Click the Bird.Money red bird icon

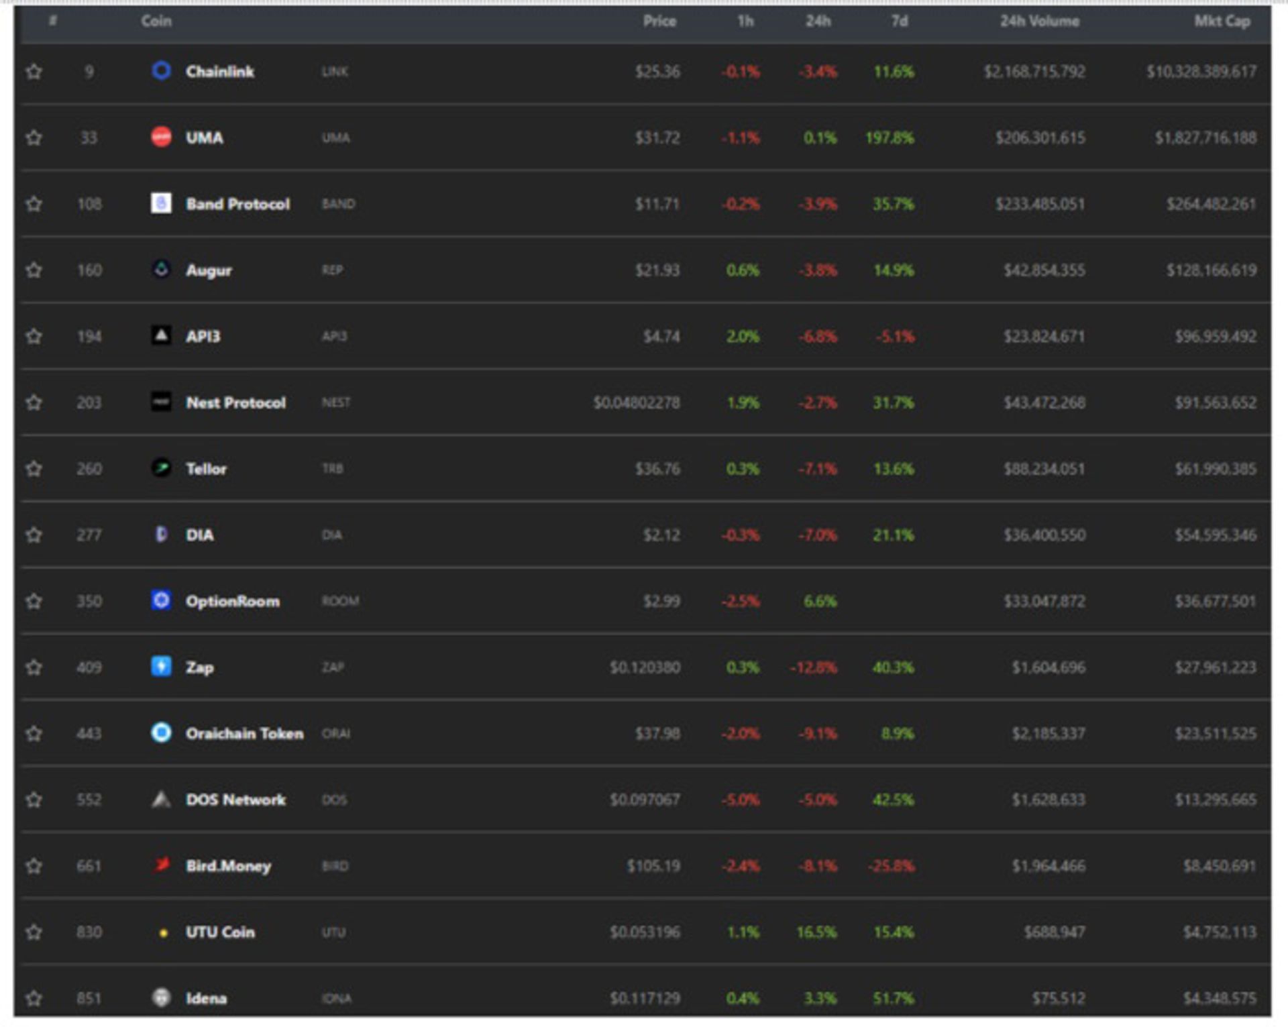(161, 865)
